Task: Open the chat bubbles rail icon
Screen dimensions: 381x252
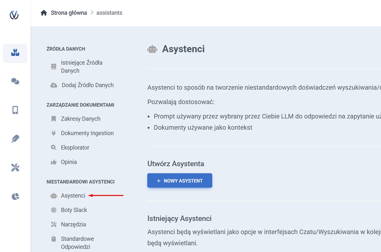Action: [15, 82]
